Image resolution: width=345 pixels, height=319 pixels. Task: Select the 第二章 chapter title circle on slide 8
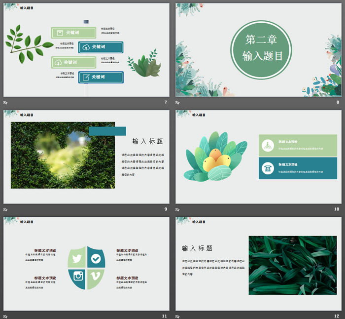pyautogui.click(x=261, y=49)
